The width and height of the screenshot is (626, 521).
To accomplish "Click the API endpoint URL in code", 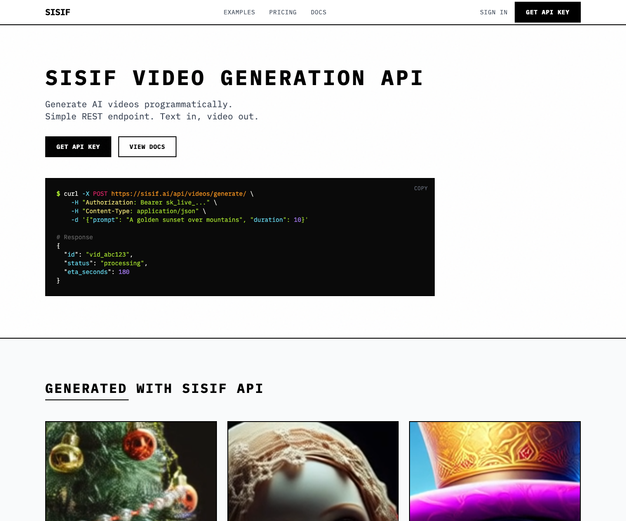I will [179, 194].
